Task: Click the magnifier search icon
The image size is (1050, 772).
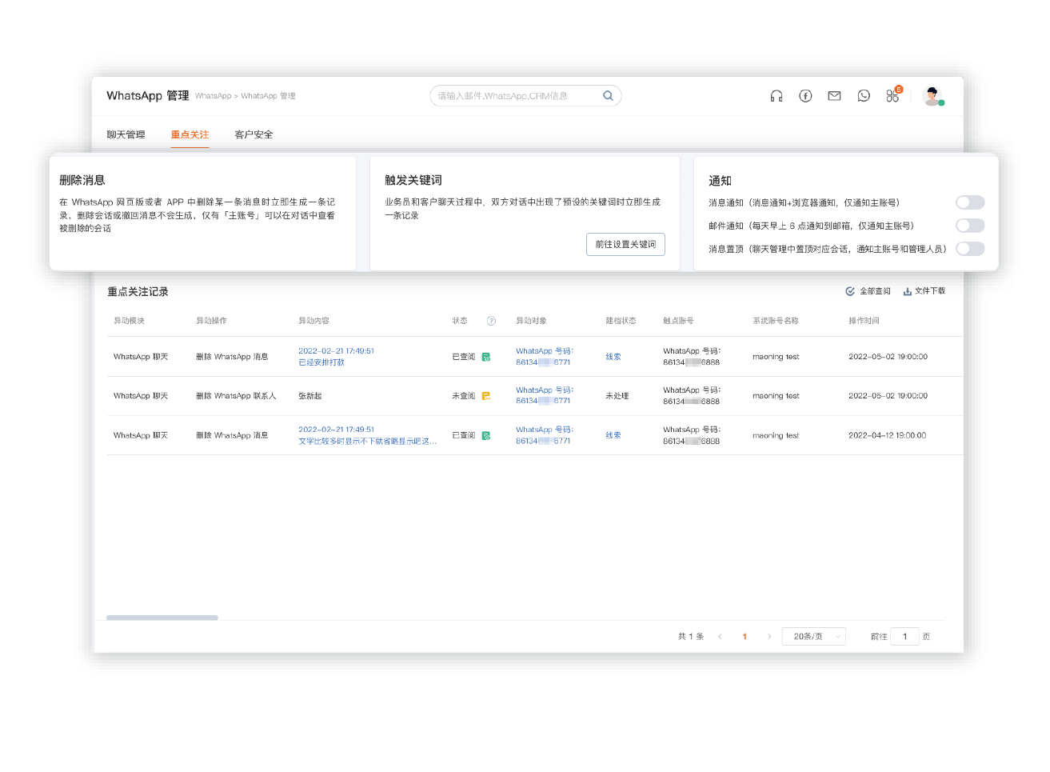Action: [x=608, y=96]
